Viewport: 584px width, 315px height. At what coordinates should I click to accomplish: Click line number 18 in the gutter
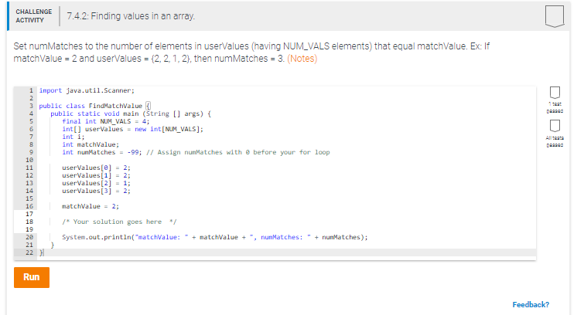[x=29, y=222]
